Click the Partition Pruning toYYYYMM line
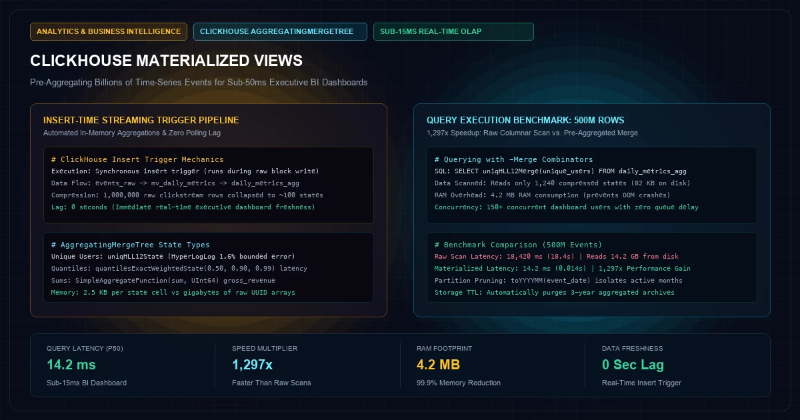The image size is (800, 420). click(559, 281)
